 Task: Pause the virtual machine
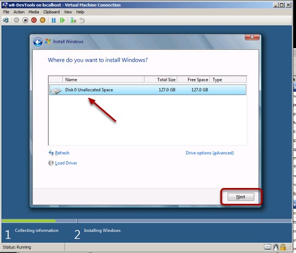pos(54,20)
